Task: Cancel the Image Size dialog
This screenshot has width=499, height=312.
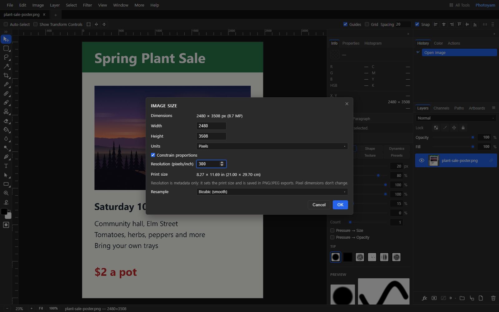Action: [319, 205]
